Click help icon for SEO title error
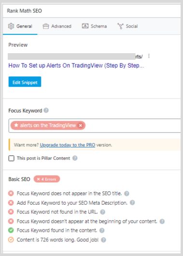The width and height of the screenshot is (183, 256). coord(127,194)
